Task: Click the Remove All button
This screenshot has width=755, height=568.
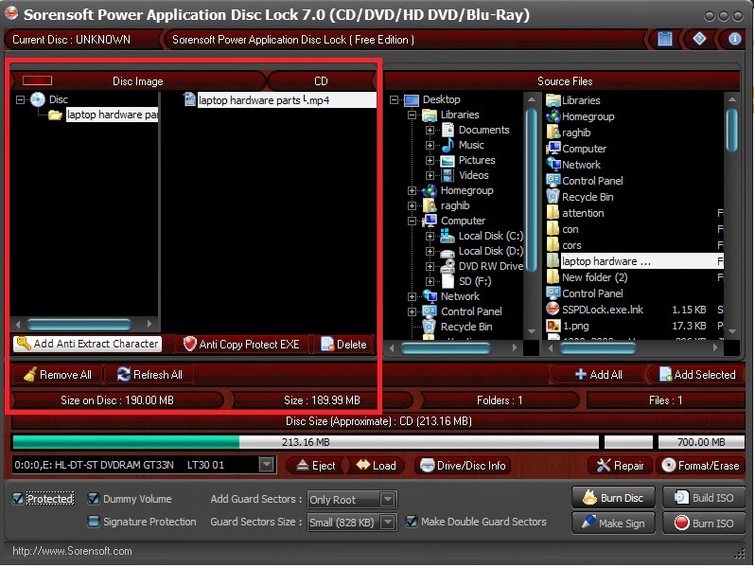Action: pyautogui.click(x=58, y=374)
